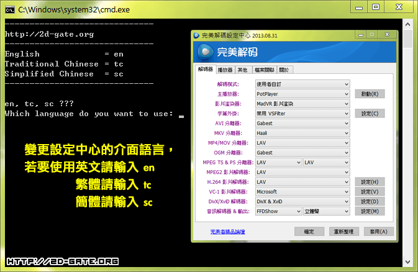This screenshot has height=272, width=418.
Task: Open the 解碼模式 dropdown
Action: pos(302,84)
